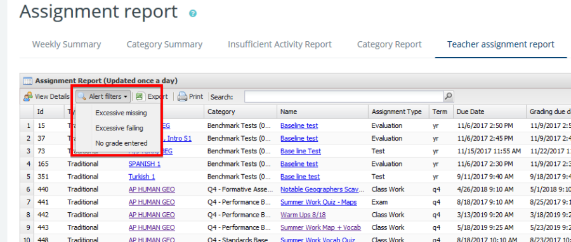571x242 pixels.
Task: Open the Alert filters dropdown
Action: coord(103,97)
